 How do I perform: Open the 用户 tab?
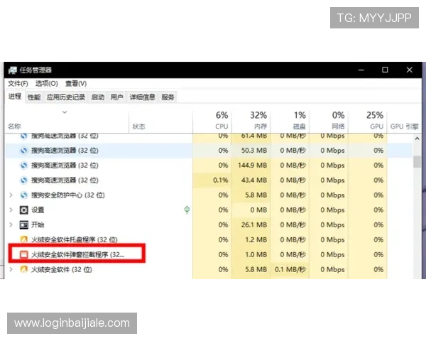tap(117, 97)
